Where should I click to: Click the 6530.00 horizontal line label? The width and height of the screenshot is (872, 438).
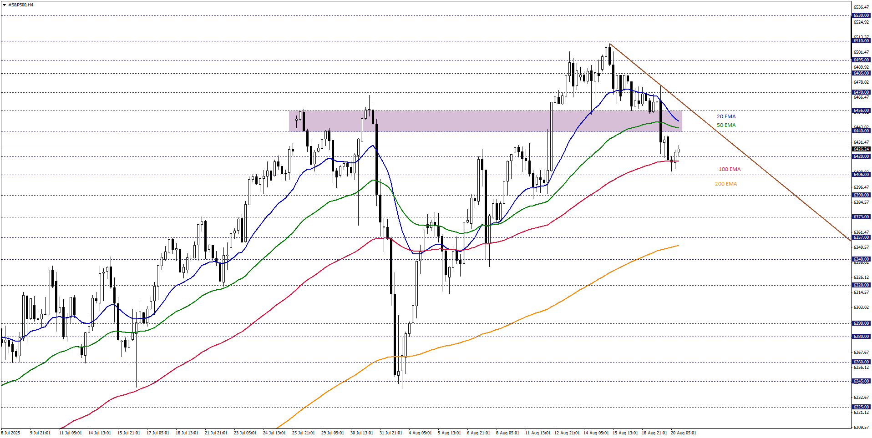pos(861,15)
